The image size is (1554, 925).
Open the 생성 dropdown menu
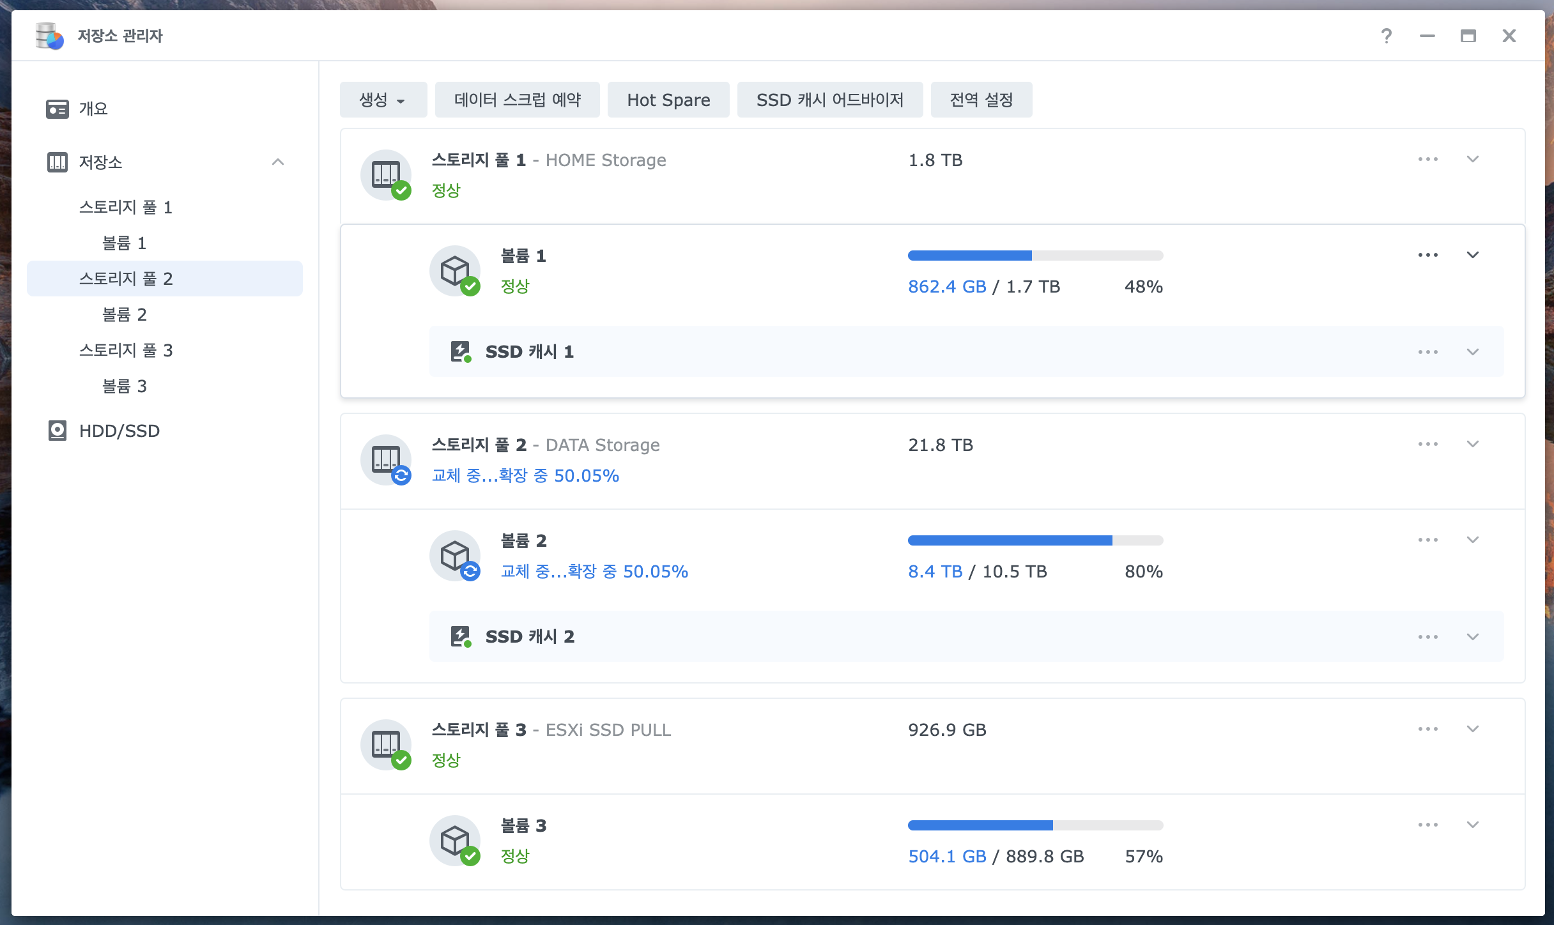(383, 100)
